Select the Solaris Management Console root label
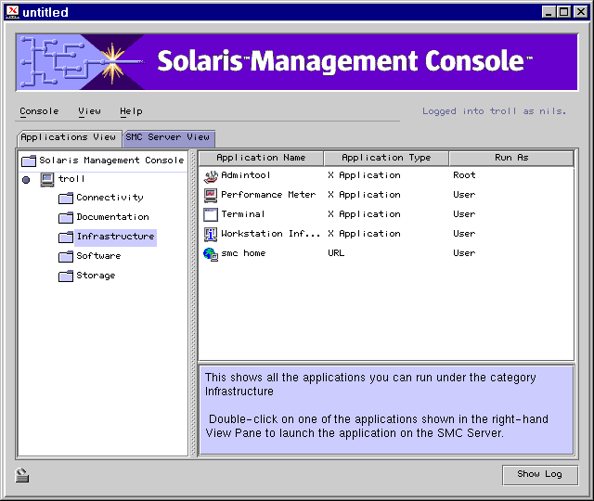Screen dimensions: 594x501 click(111, 161)
